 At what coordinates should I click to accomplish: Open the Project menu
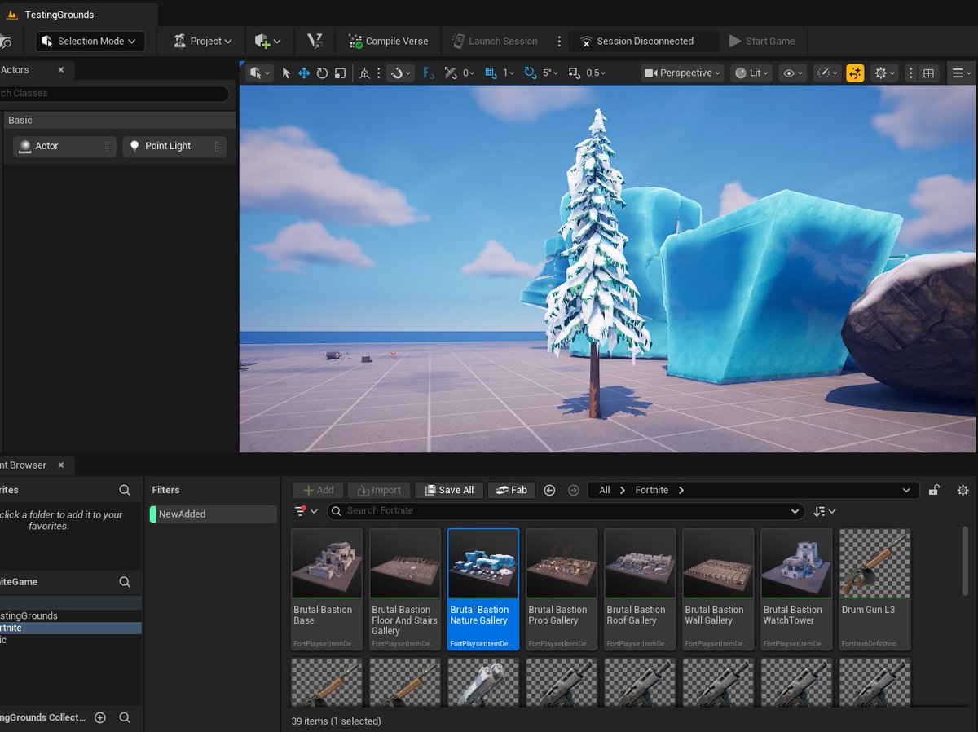203,41
